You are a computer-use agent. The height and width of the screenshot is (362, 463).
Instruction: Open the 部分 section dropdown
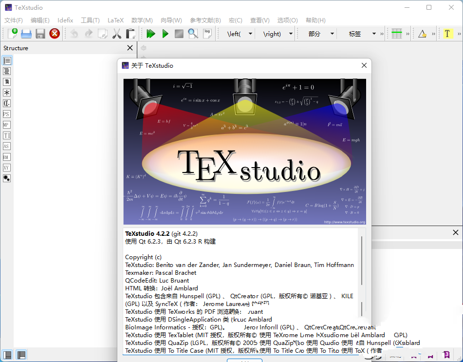coord(332,34)
